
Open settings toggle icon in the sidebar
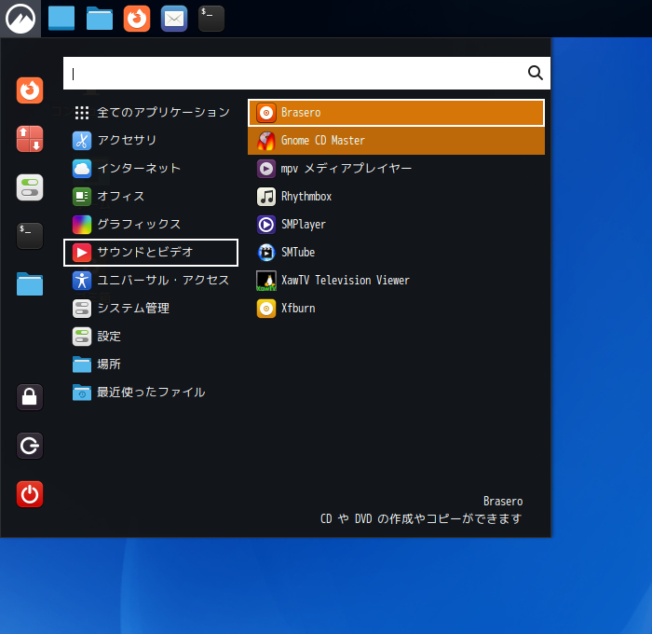pyautogui.click(x=30, y=187)
